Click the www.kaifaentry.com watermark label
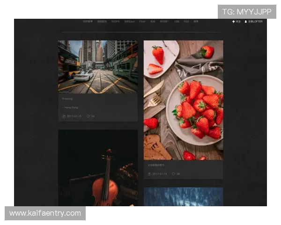281x225 pixels. click(x=45, y=213)
